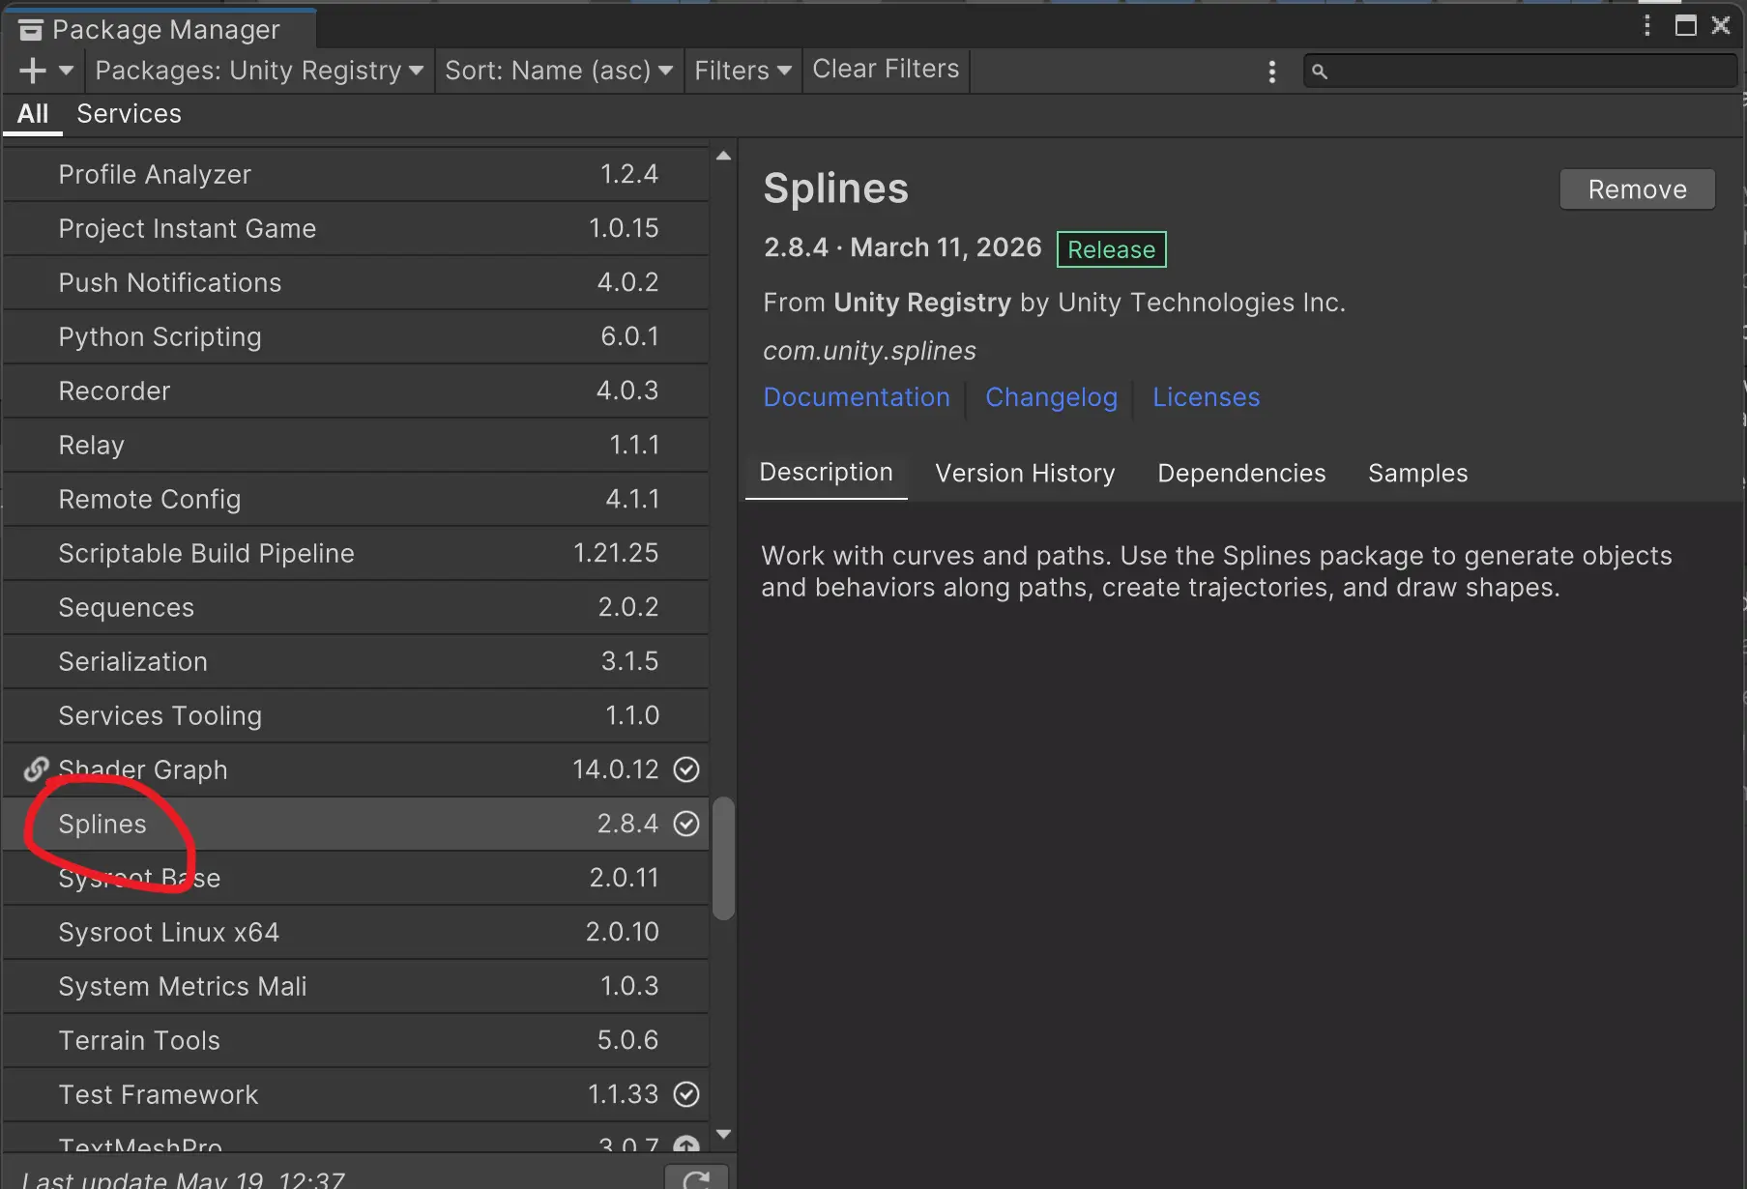Select the Serialization package
The image size is (1747, 1189).
356,661
